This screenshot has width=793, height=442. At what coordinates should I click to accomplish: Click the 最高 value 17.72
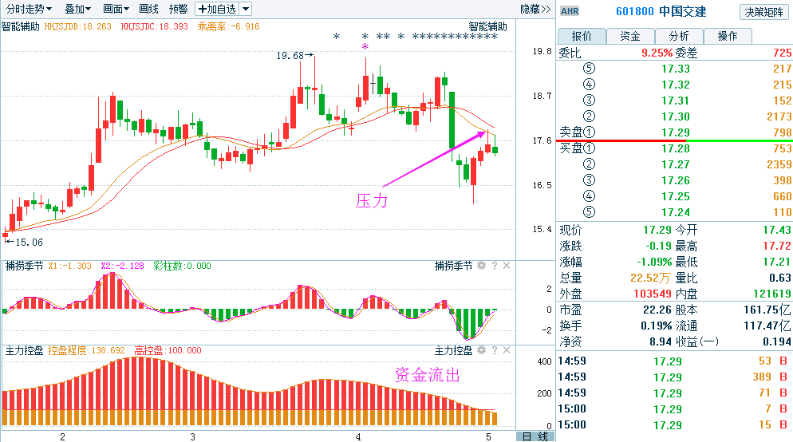(x=777, y=246)
